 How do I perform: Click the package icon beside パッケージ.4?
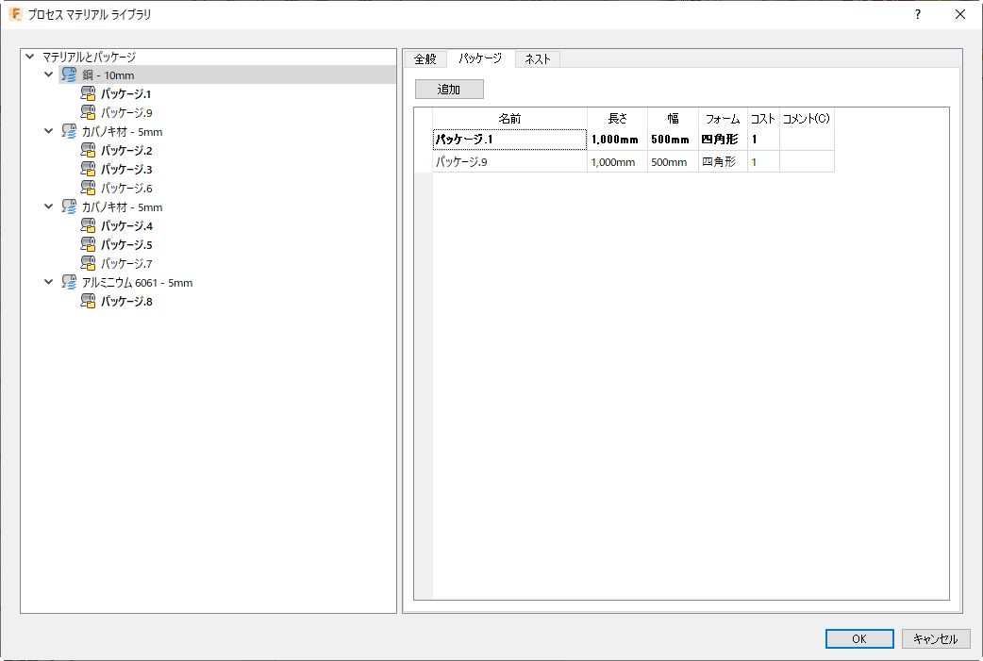[88, 225]
